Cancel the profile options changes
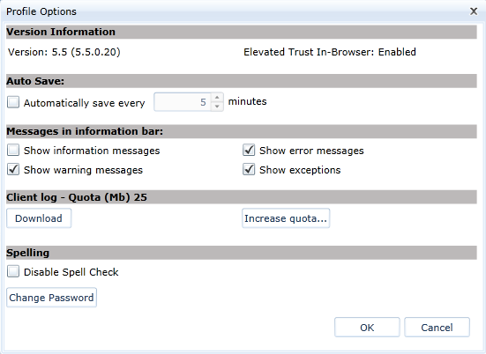 [x=437, y=328]
